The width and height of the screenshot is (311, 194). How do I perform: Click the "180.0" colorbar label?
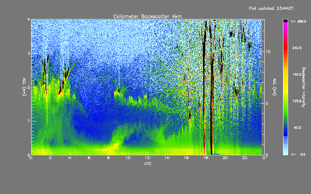297,74
